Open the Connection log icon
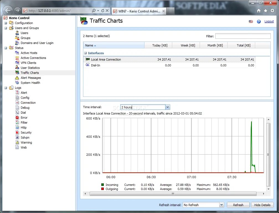This screenshot has height=213, width=279. (17, 103)
